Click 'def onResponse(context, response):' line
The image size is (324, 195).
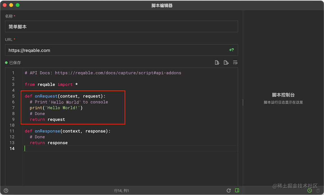(x=67, y=131)
